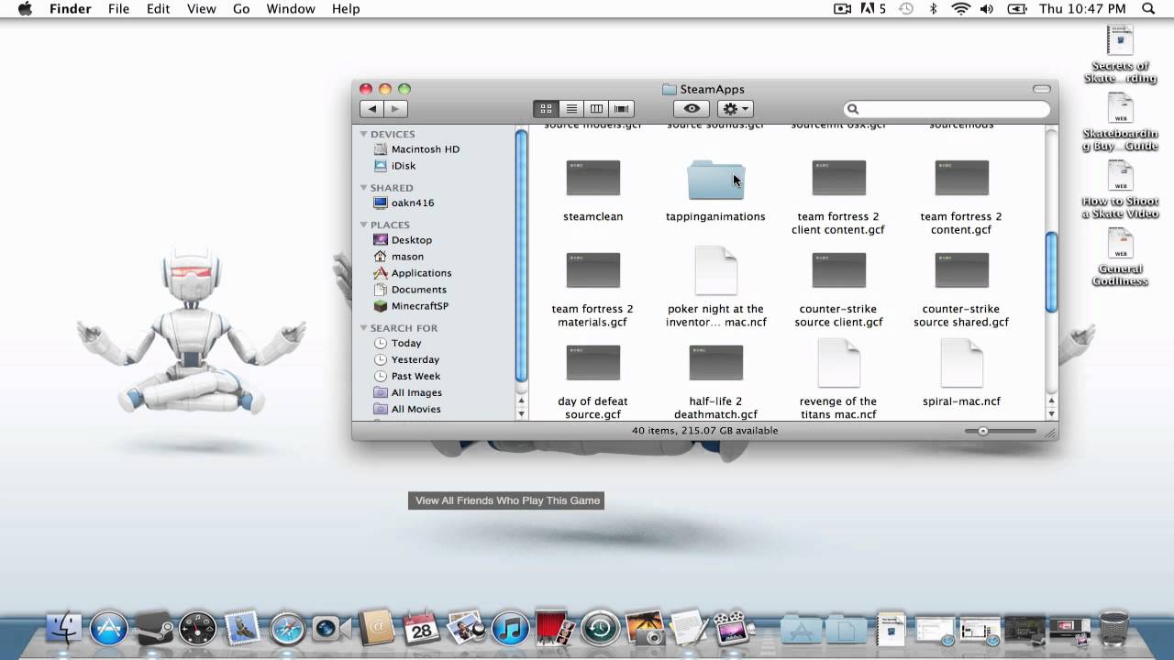
Task: Click the file list vertical scrollbar thumb
Action: pos(1051,271)
